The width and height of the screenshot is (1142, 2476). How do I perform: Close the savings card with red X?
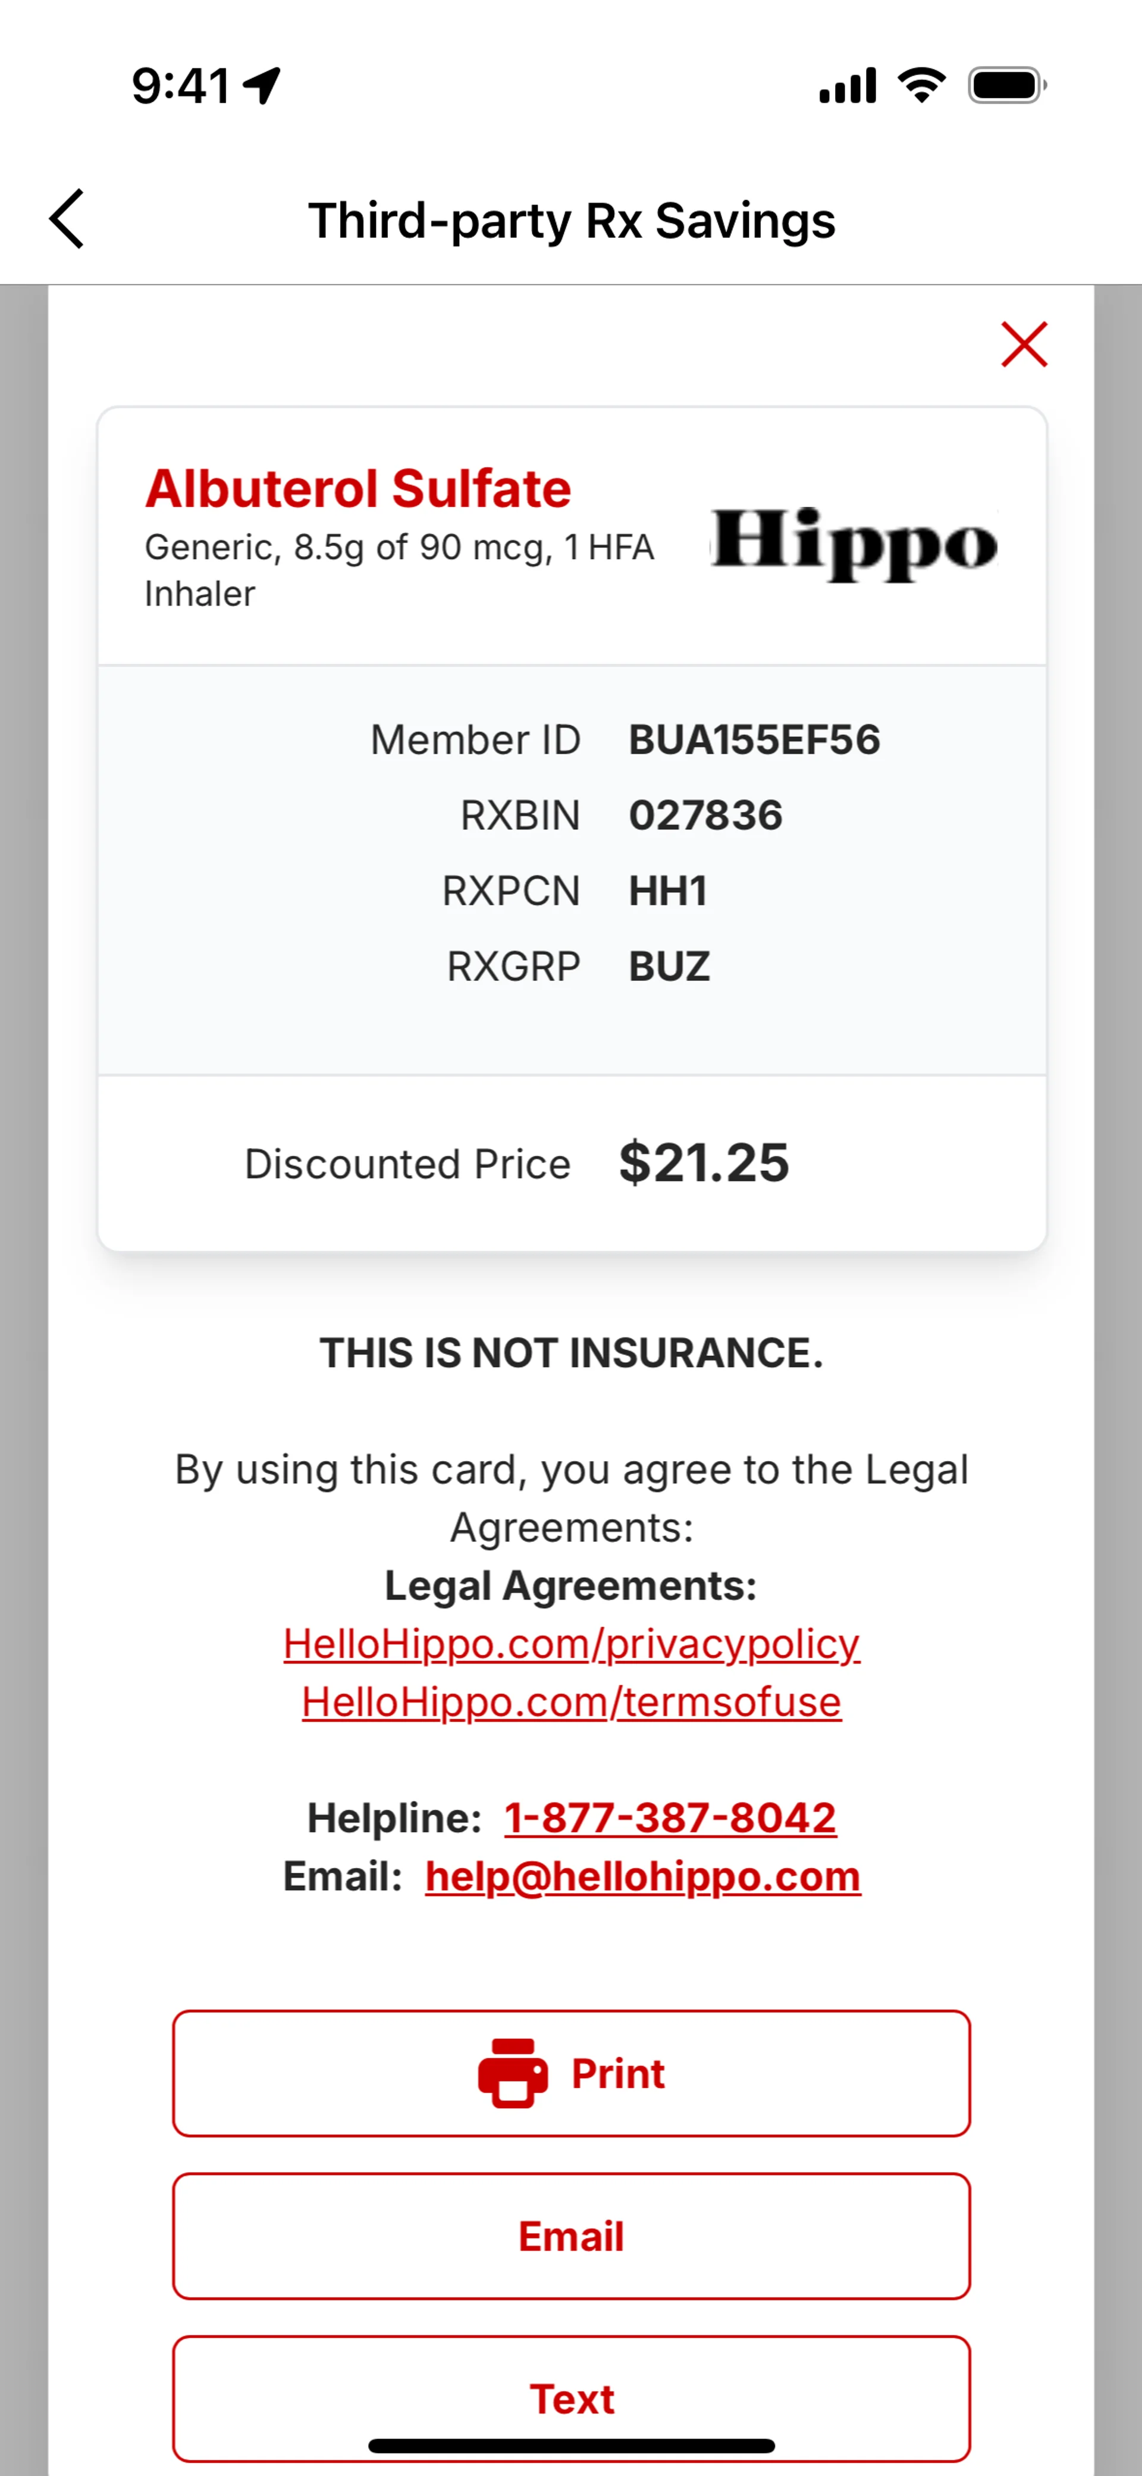click(1023, 344)
